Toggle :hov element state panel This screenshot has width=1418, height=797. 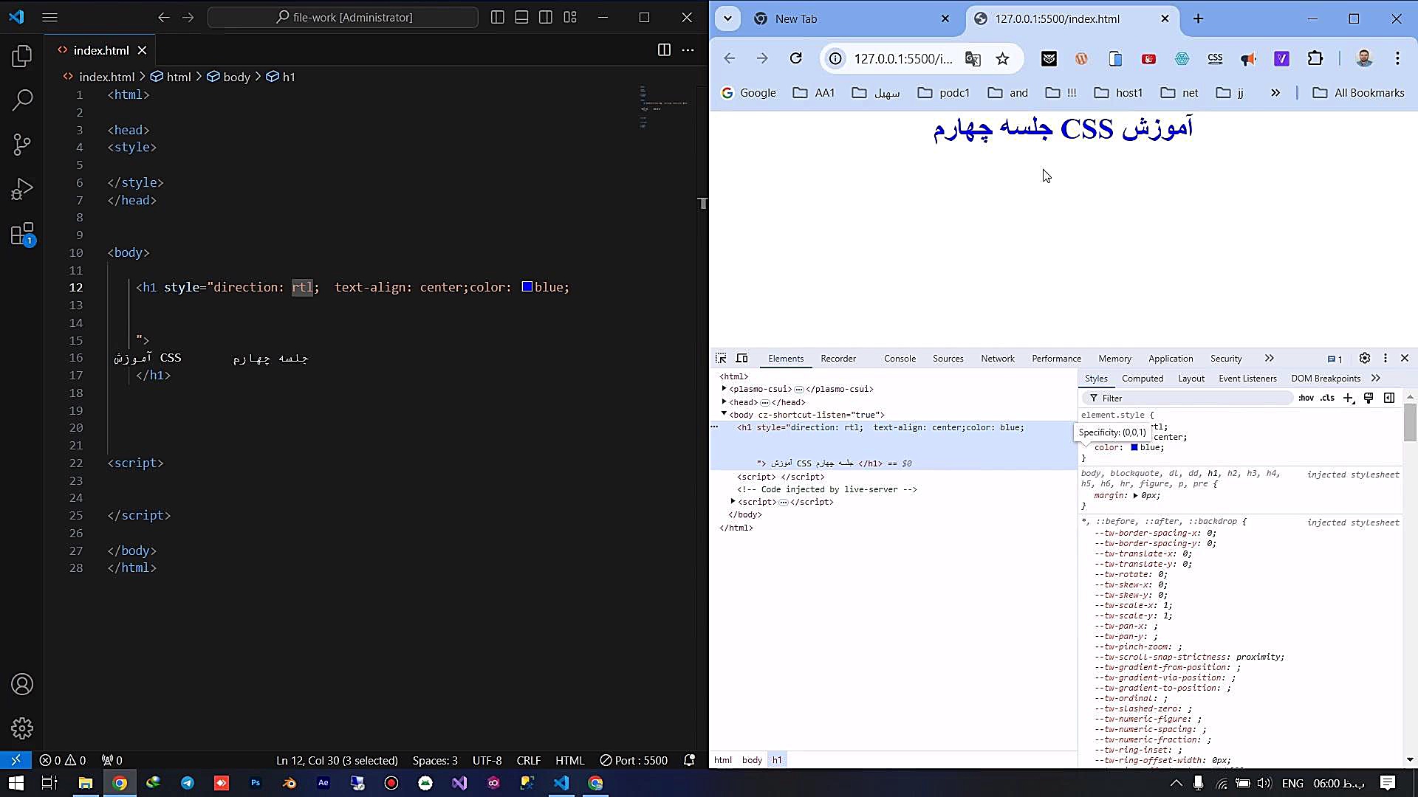[1306, 398]
